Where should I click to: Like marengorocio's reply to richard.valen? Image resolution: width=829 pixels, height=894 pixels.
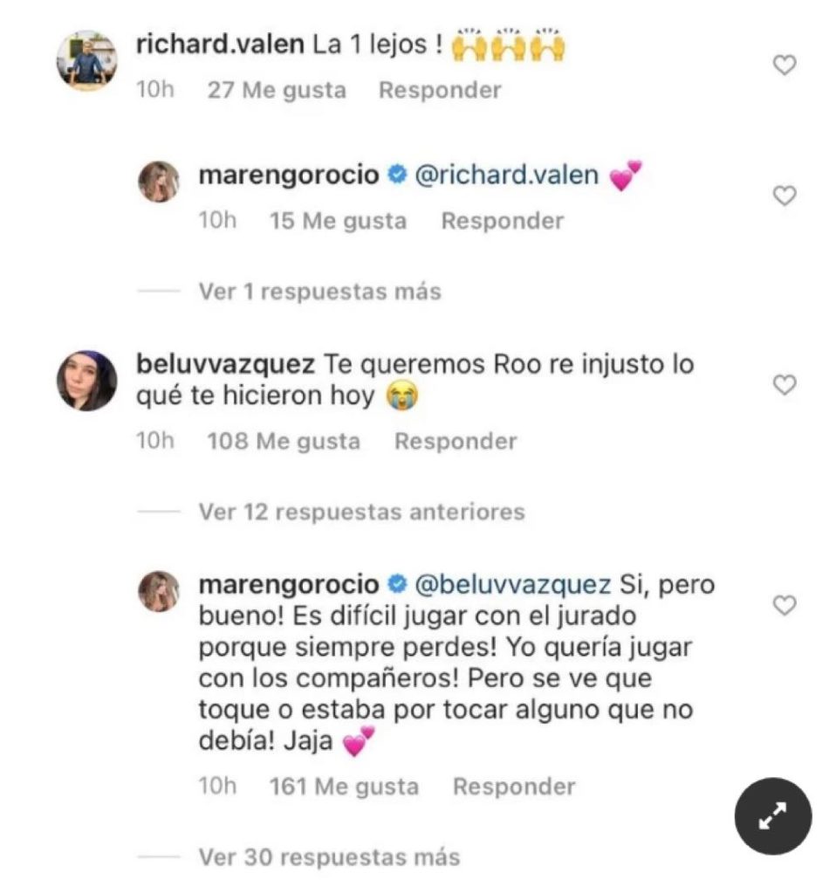pos(785,196)
